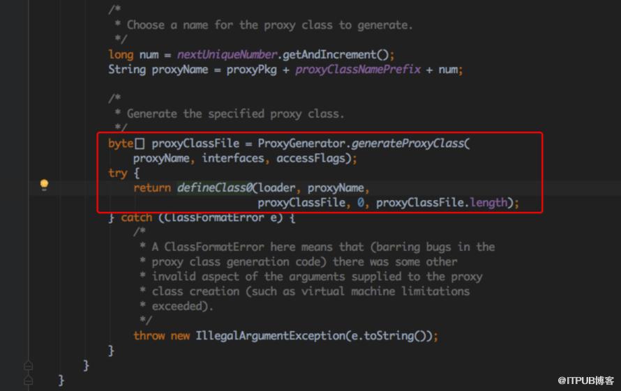The width and height of the screenshot is (621, 391).
Task: Click the 'try' keyword
Action: pyautogui.click(x=118, y=174)
